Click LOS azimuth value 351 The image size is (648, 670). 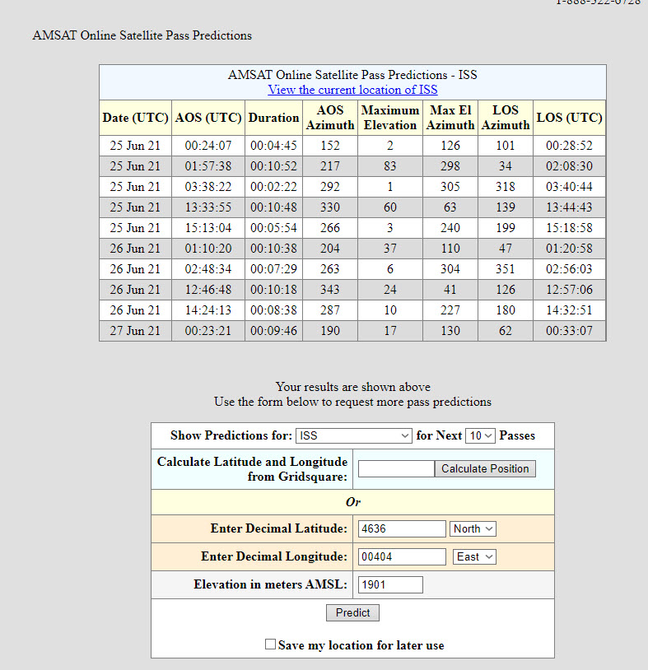pos(506,269)
